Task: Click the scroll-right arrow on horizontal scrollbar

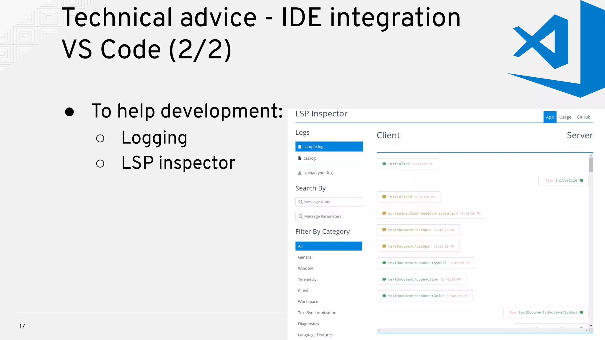Action: pyautogui.click(x=587, y=331)
